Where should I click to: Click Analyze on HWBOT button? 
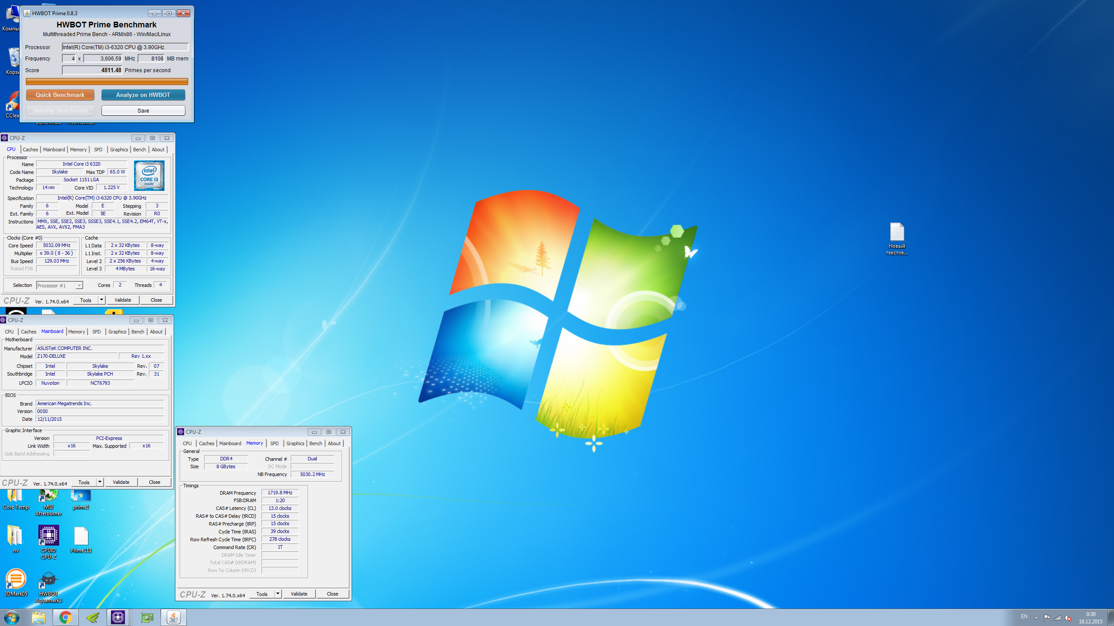pyautogui.click(x=143, y=95)
